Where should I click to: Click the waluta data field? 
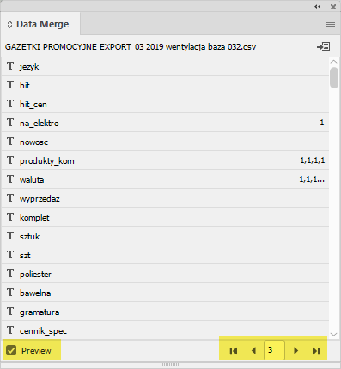click(x=165, y=179)
